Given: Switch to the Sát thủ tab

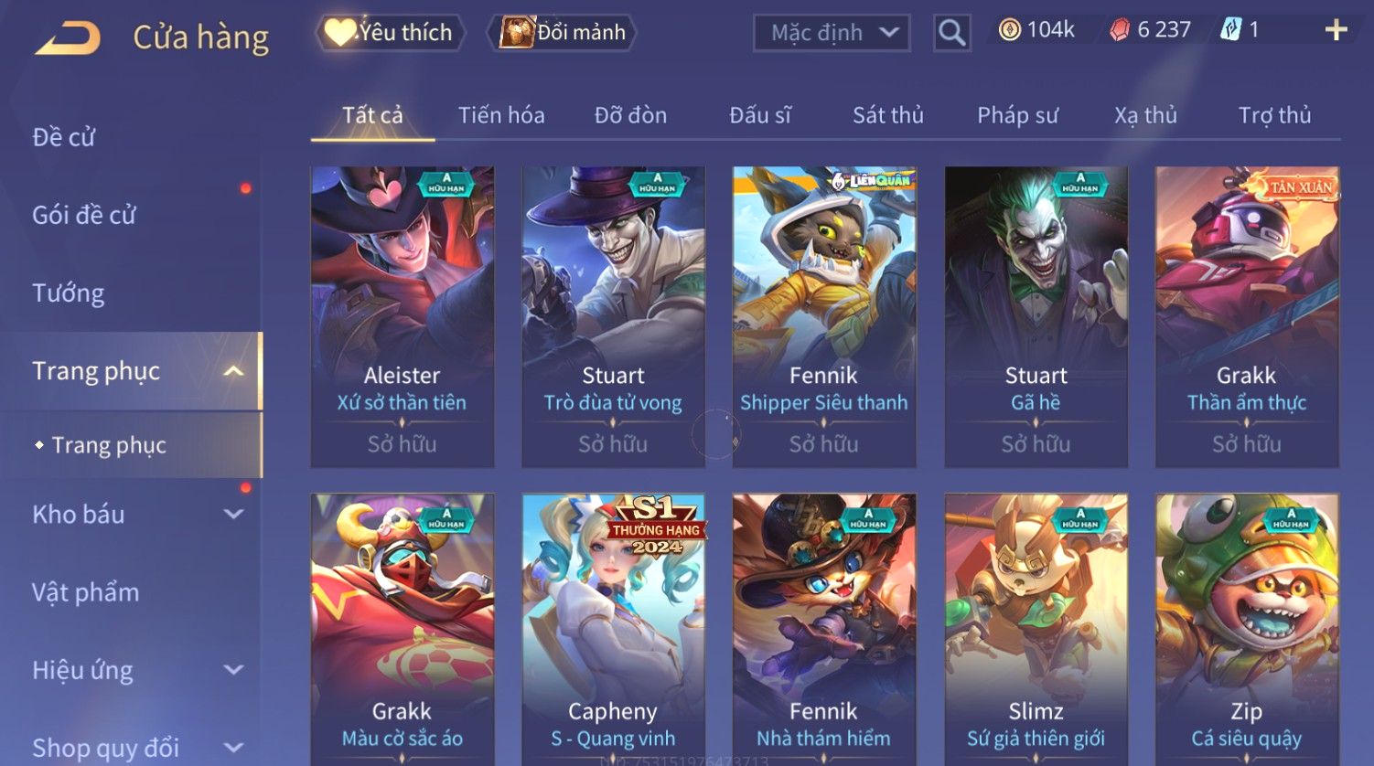Looking at the screenshot, I should (x=887, y=115).
